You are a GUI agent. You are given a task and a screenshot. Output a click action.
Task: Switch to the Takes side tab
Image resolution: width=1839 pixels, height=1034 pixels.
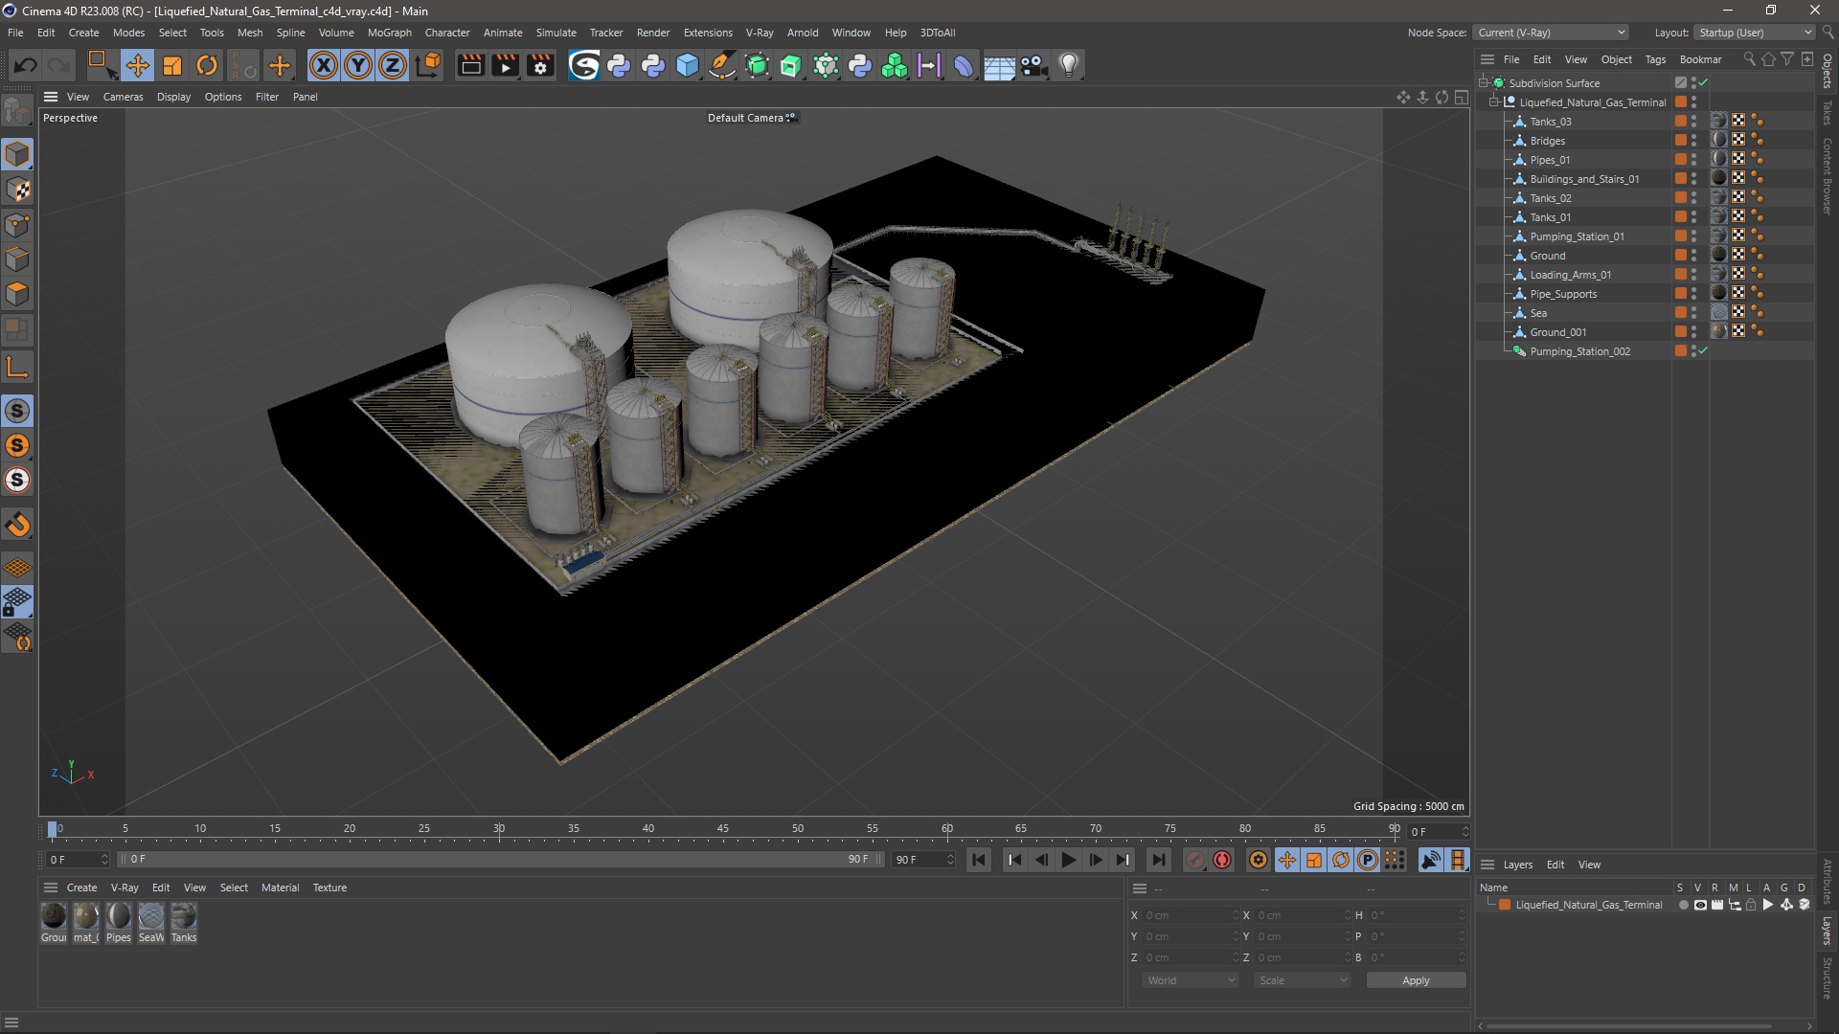click(x=1828, y=112)
